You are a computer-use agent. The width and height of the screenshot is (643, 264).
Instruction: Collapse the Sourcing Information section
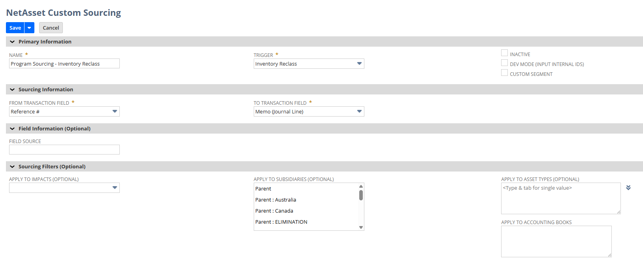tap(12, 90)
